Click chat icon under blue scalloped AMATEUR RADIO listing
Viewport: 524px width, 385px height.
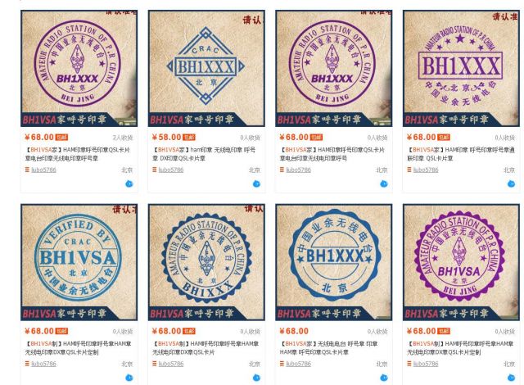coord(256,378)
